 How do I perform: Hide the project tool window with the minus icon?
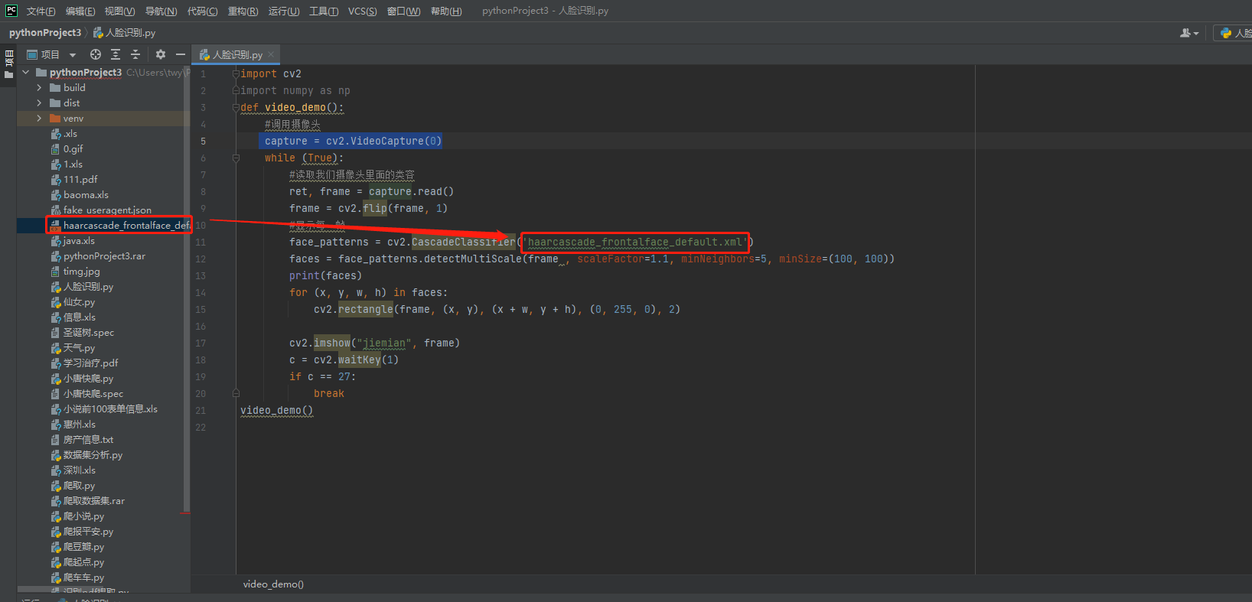[181, 54]
